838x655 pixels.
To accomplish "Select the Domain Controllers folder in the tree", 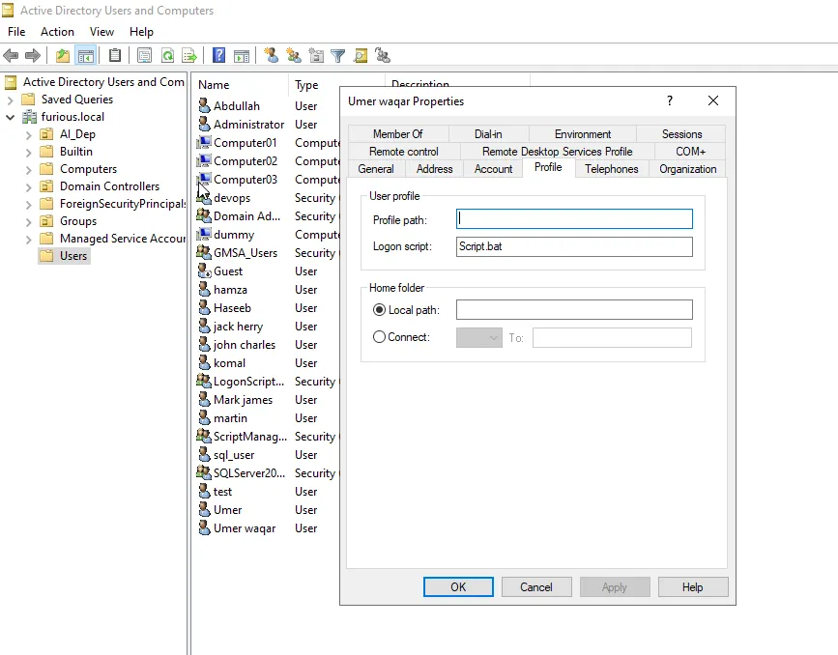I will (x=109, y=186).
